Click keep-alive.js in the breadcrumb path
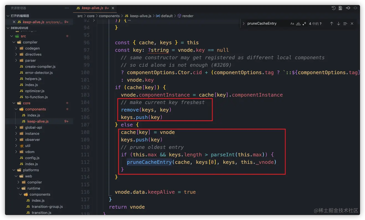The width and height of the screenshot is (365, 220). point(141,16)
